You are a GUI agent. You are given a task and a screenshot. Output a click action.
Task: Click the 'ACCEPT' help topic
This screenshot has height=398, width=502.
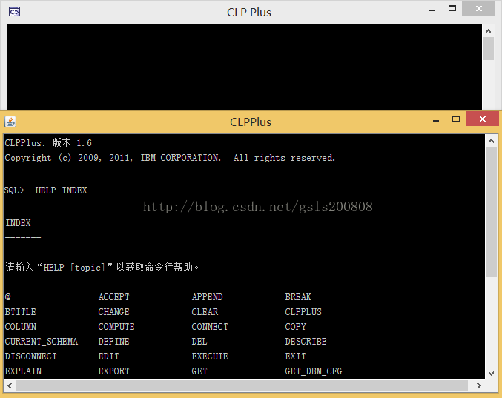click(x=113, y=297)
